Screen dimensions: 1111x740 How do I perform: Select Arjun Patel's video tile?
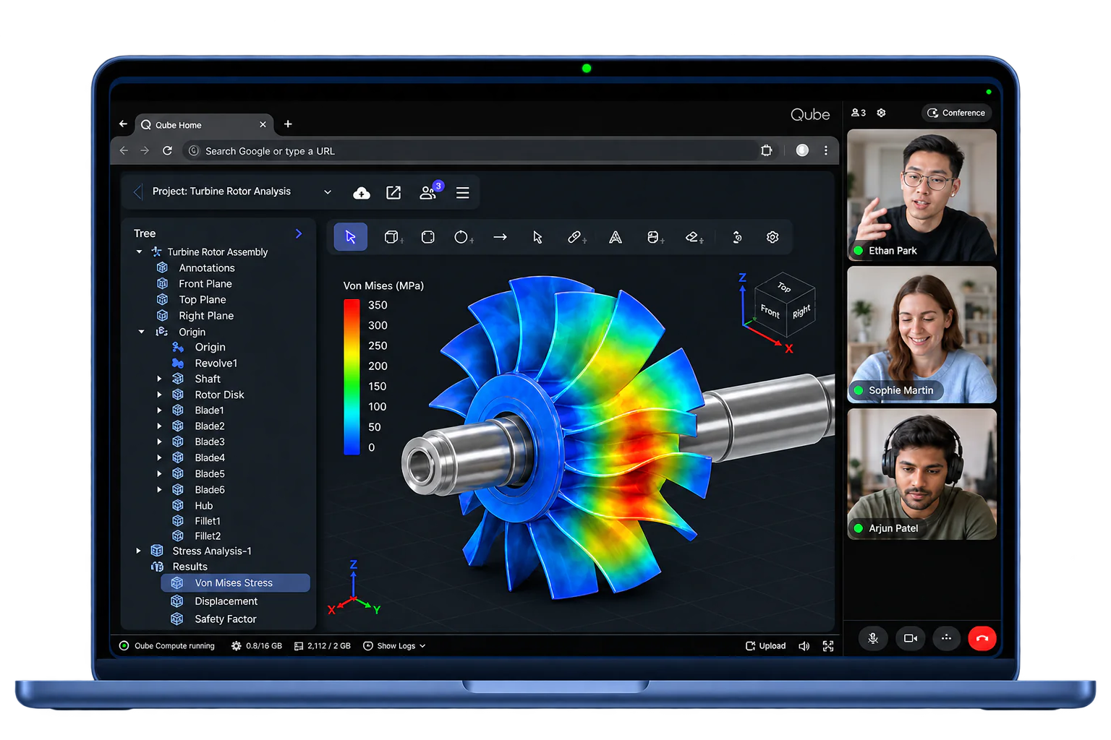pos(921,474)
